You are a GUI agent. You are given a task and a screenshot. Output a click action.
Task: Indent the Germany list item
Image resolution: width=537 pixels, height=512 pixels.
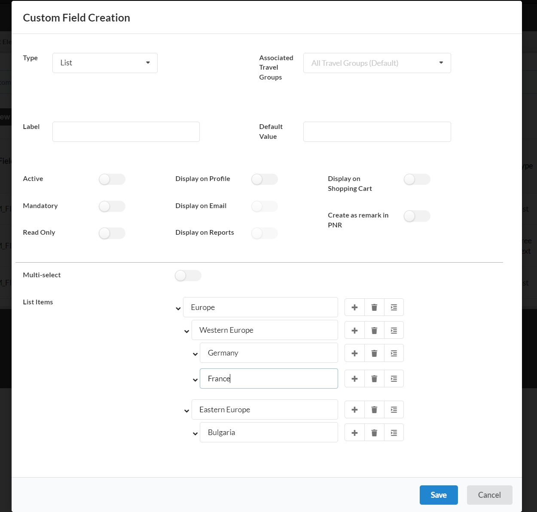[x=394, y=353]
